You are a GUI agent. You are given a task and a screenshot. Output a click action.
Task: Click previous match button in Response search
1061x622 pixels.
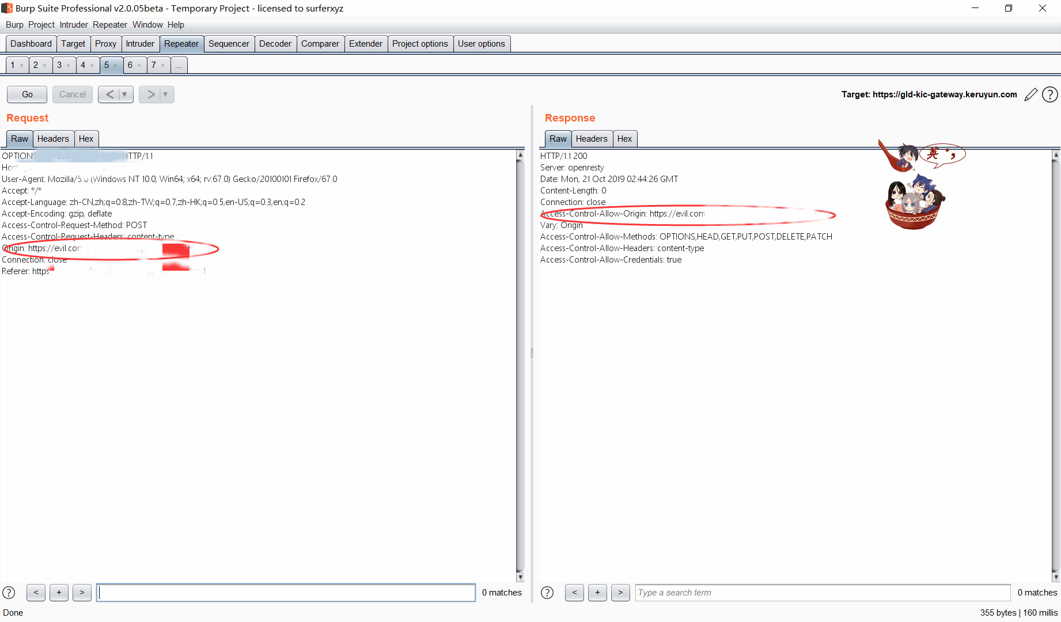574,592
